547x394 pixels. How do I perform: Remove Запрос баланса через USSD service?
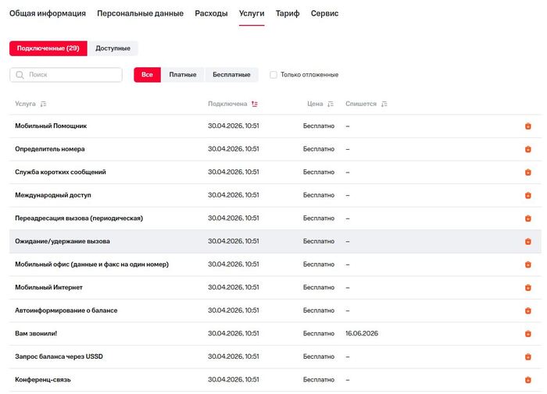click(527, 357)
